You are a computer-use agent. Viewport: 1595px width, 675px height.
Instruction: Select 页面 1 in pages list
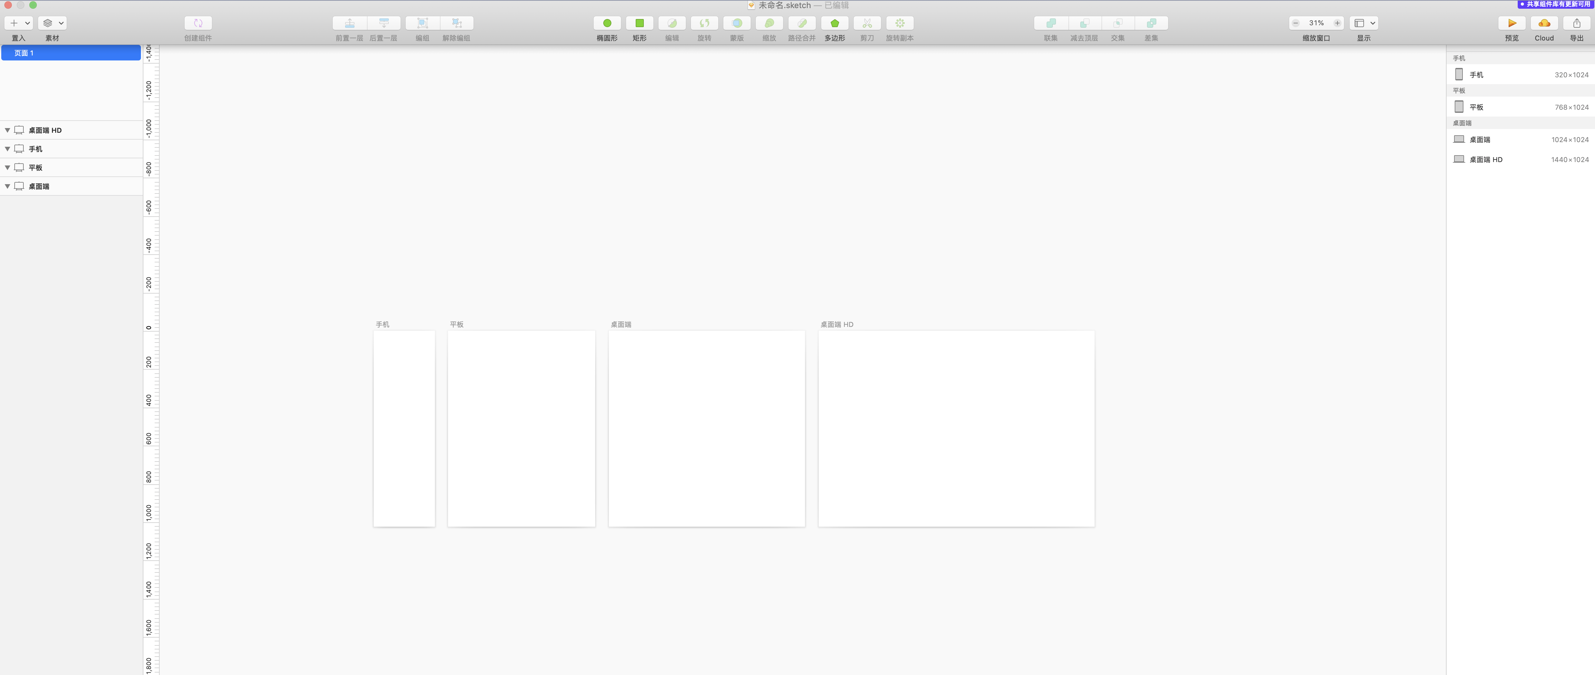click(x=70, y=53)
